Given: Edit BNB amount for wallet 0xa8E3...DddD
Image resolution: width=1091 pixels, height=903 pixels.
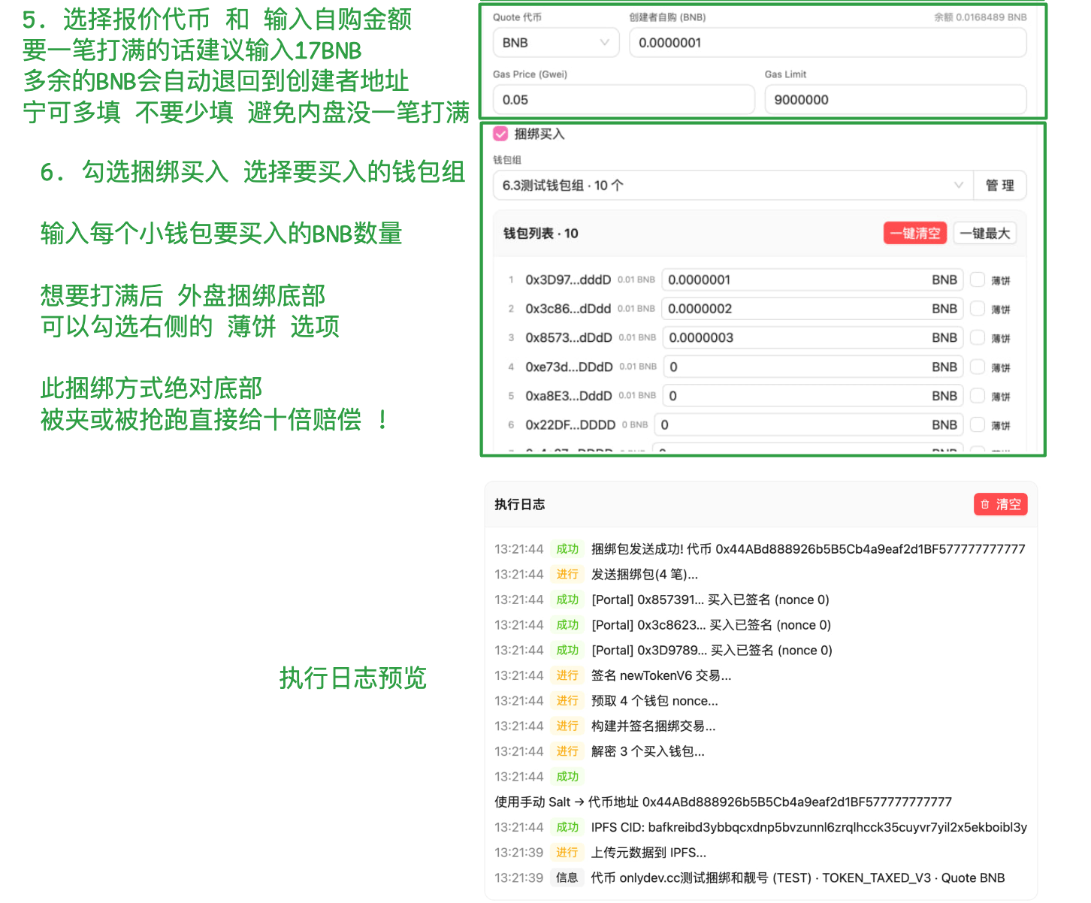Looking at the screenshot, I should point(813,396).
